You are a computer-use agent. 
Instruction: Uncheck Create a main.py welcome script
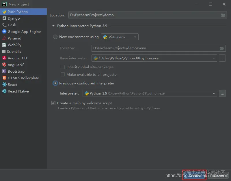point(53,103)
